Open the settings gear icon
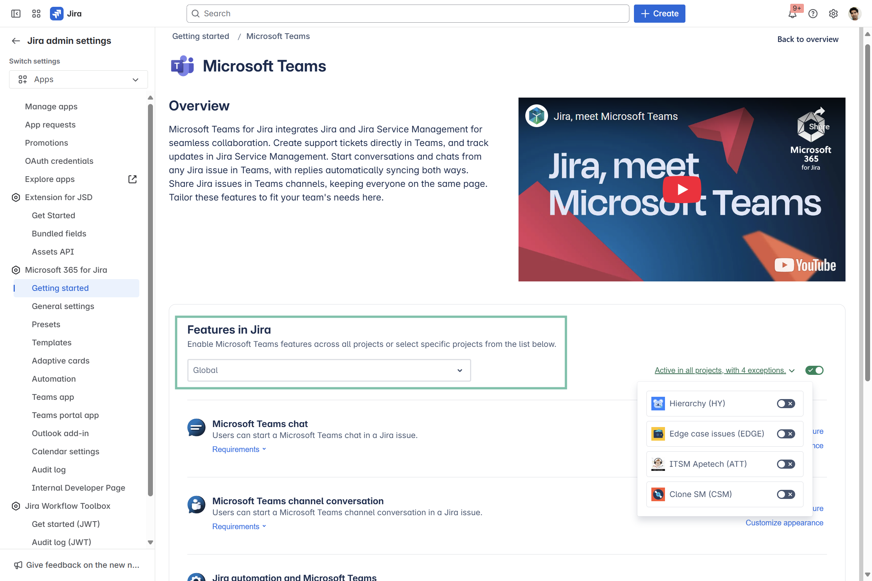872x581 pixels. click(833, 14)
